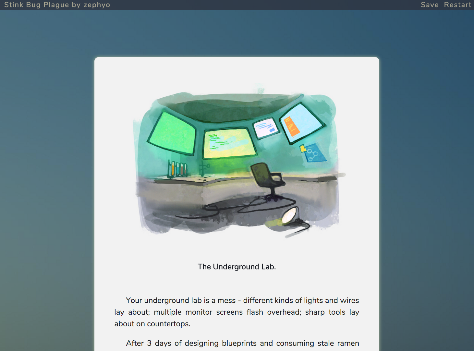
Task: Click the large green monitor on the left
Action: coord(172,133)
